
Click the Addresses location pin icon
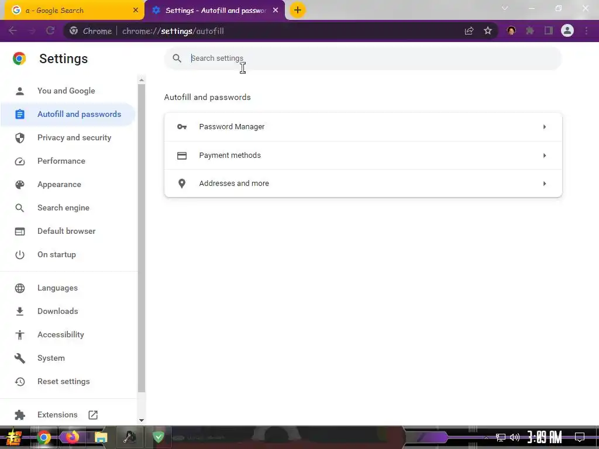point(182,184)
